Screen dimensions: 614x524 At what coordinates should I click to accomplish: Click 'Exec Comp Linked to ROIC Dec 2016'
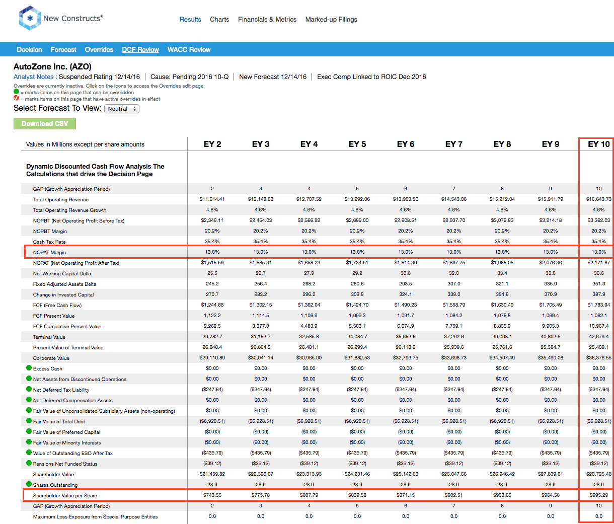(371, 77)
